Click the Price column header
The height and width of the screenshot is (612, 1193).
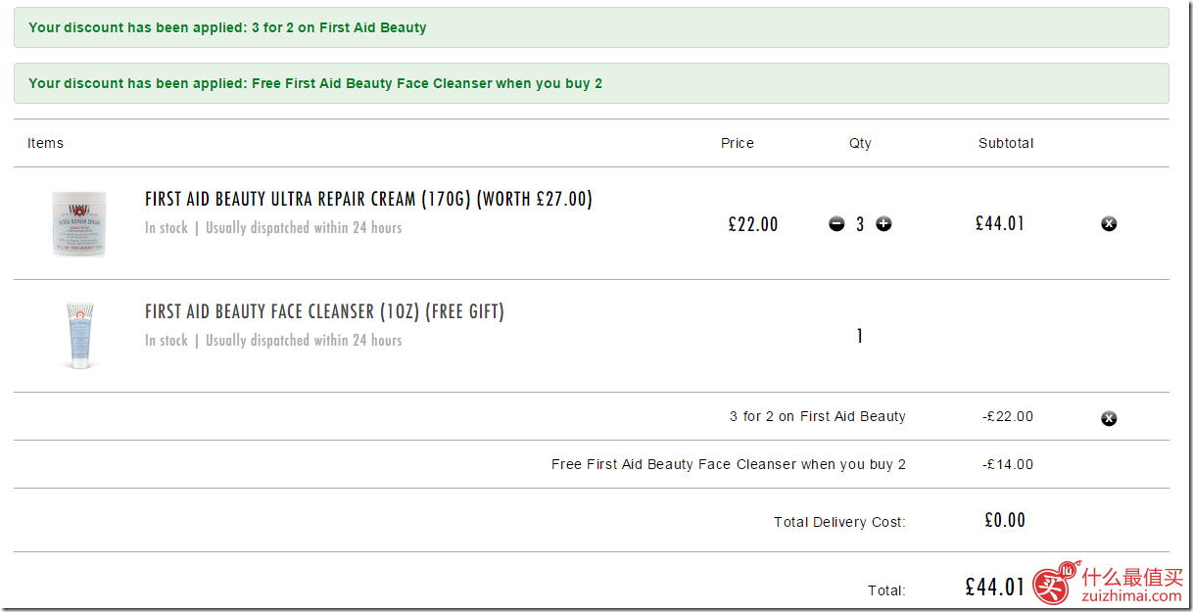click(x=738, y=143)
